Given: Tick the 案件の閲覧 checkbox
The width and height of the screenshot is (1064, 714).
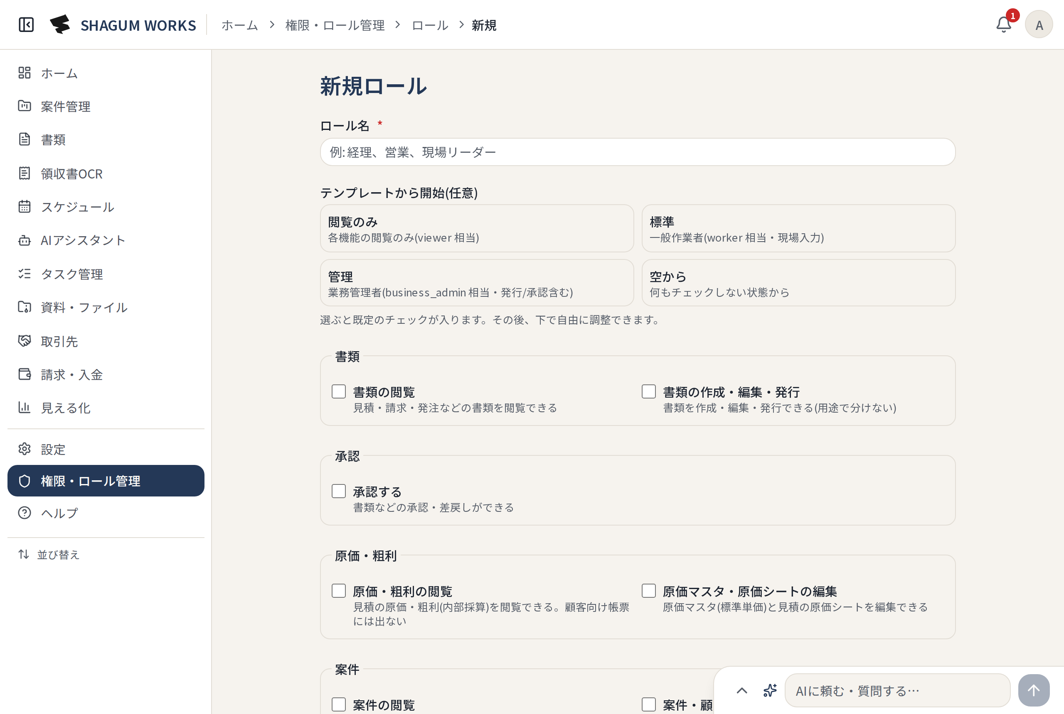Looking at the screenshot, I should pos(339,704).
